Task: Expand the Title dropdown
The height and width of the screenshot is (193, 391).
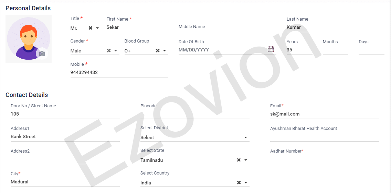Action: (x=97, y=28)
